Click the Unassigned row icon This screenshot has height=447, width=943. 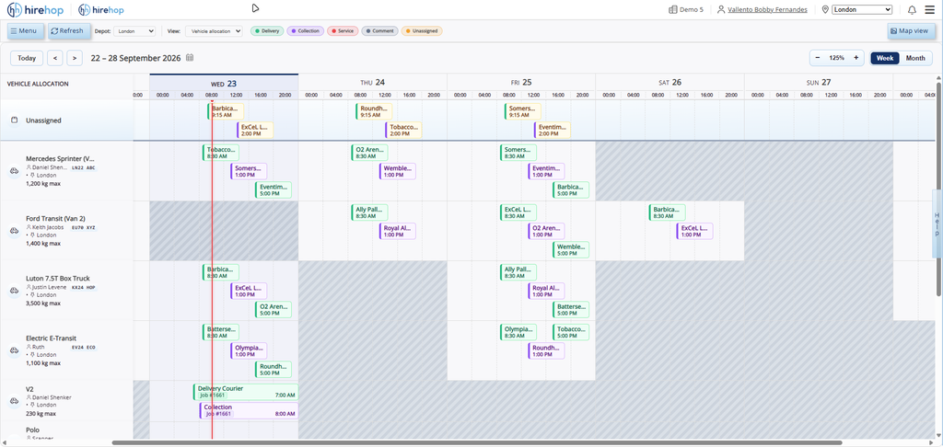click(x=14, y=120)
